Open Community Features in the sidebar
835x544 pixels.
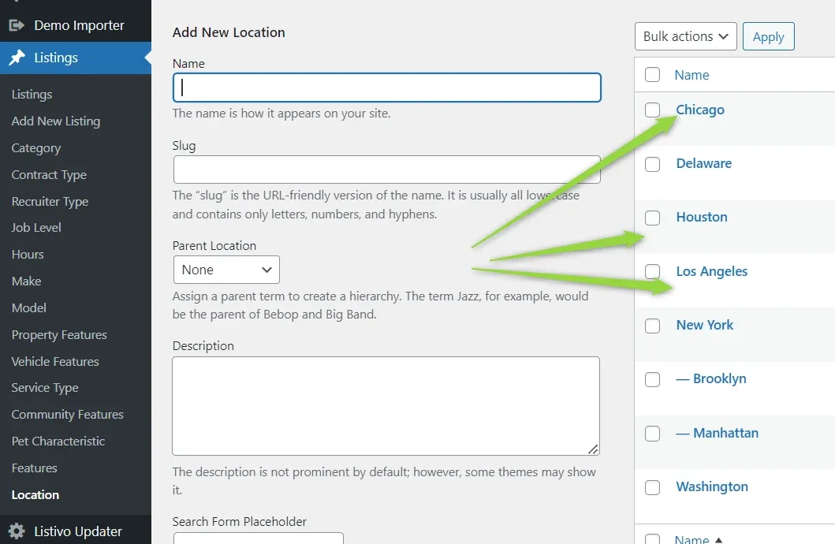click(68, 415)
